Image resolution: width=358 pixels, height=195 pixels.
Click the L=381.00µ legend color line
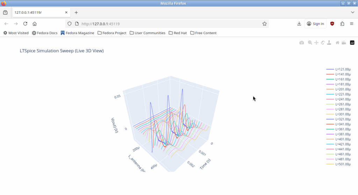(330, 134)
